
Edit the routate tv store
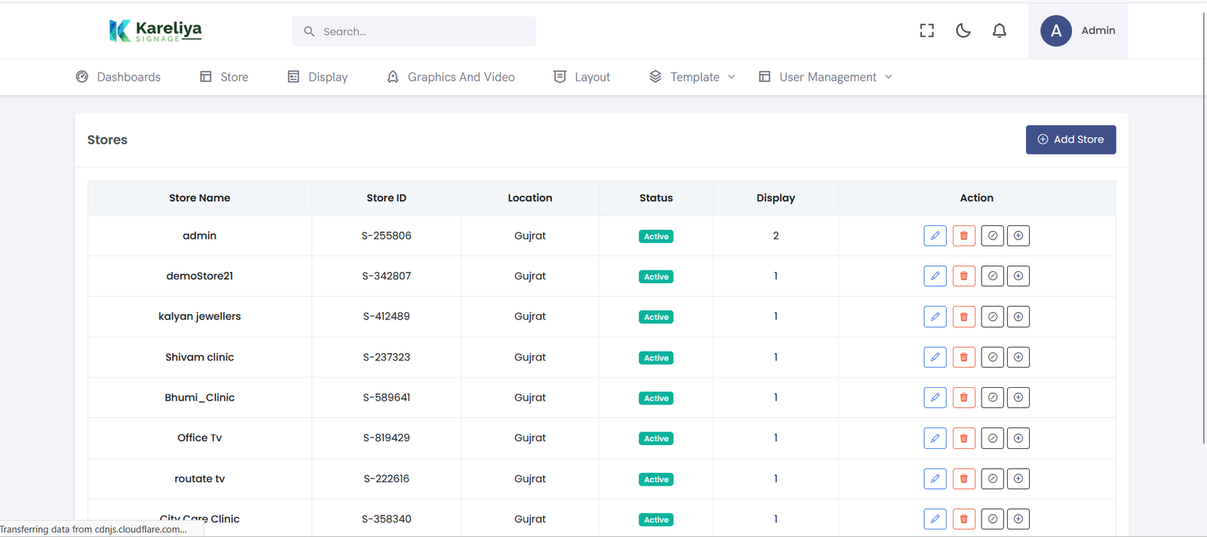point(935,479)
